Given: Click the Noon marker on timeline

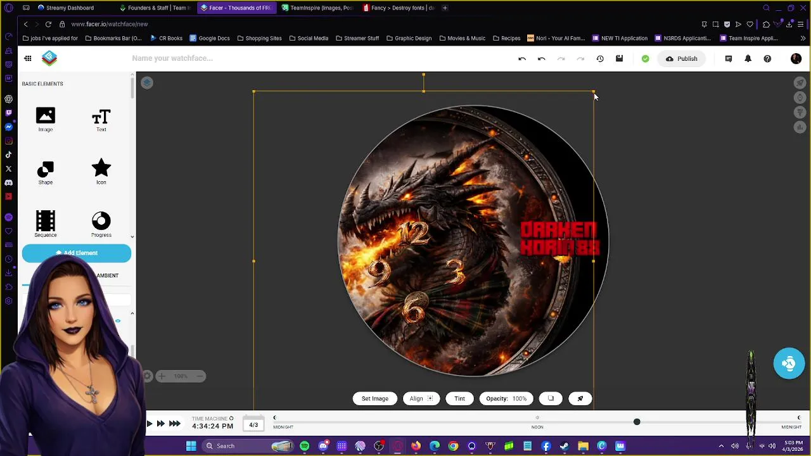Looking at the screenshot, I should click(537, 422).
